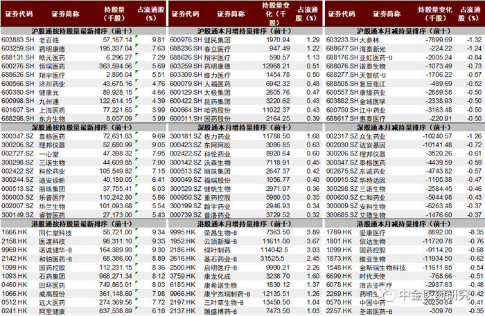Click 诺诚健华-B holding 164,389.93

(x=116, y=250)
